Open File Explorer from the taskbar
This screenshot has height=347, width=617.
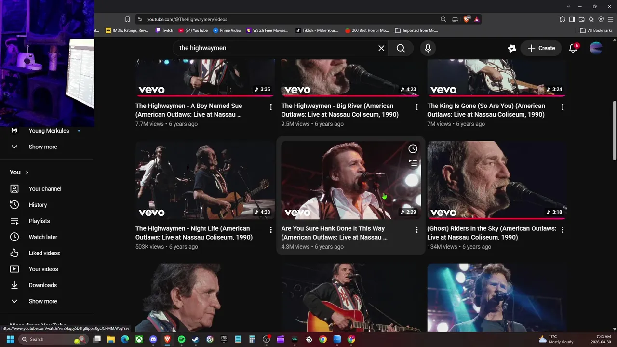pos(111,339)
